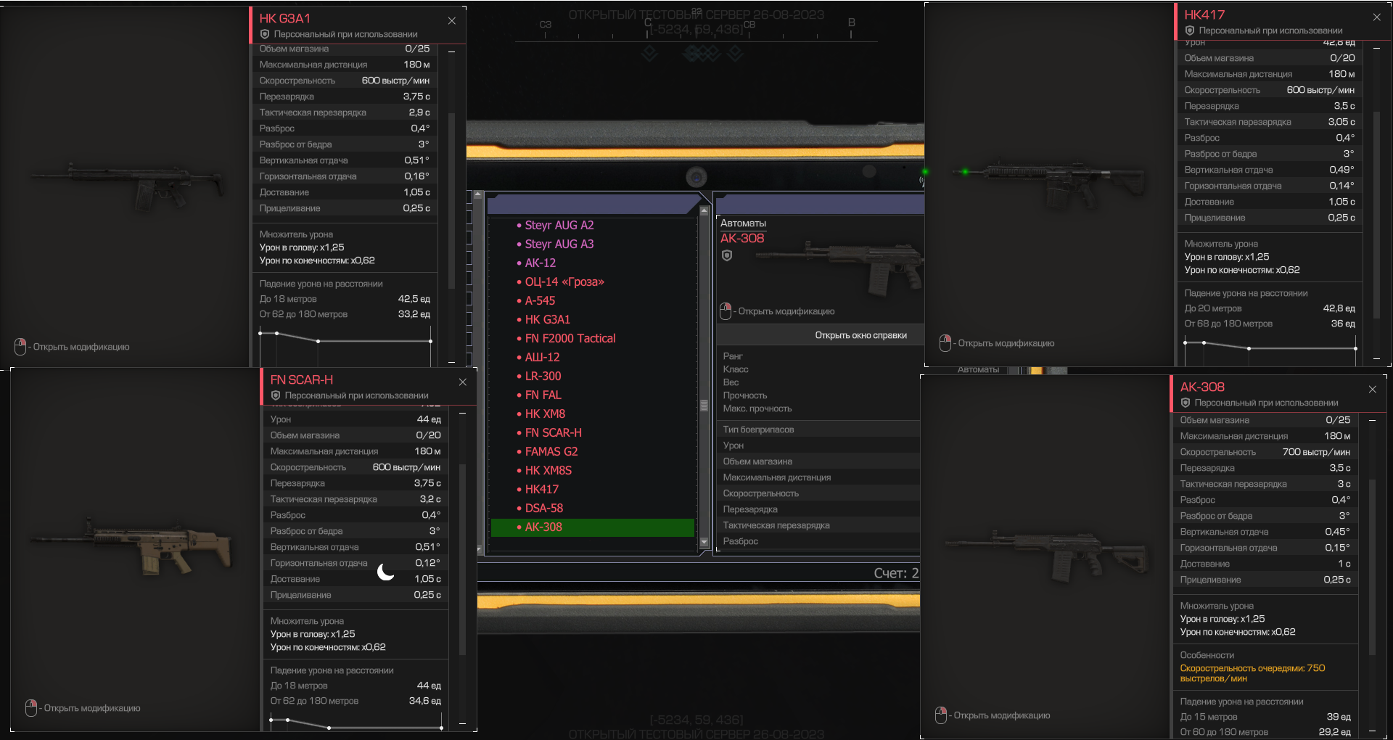Click 'Счет: 2' score text

[896, 573]
